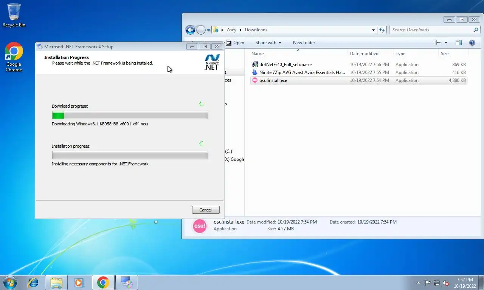
Task: Click the Explorer Back navigation arrow
Action: pyautogui.click(x=190, y=30)
